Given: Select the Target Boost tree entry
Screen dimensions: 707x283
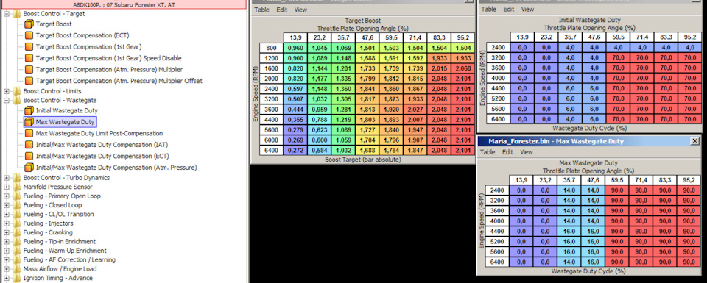Looking at the screenshot, I should (x=54, y=24).
